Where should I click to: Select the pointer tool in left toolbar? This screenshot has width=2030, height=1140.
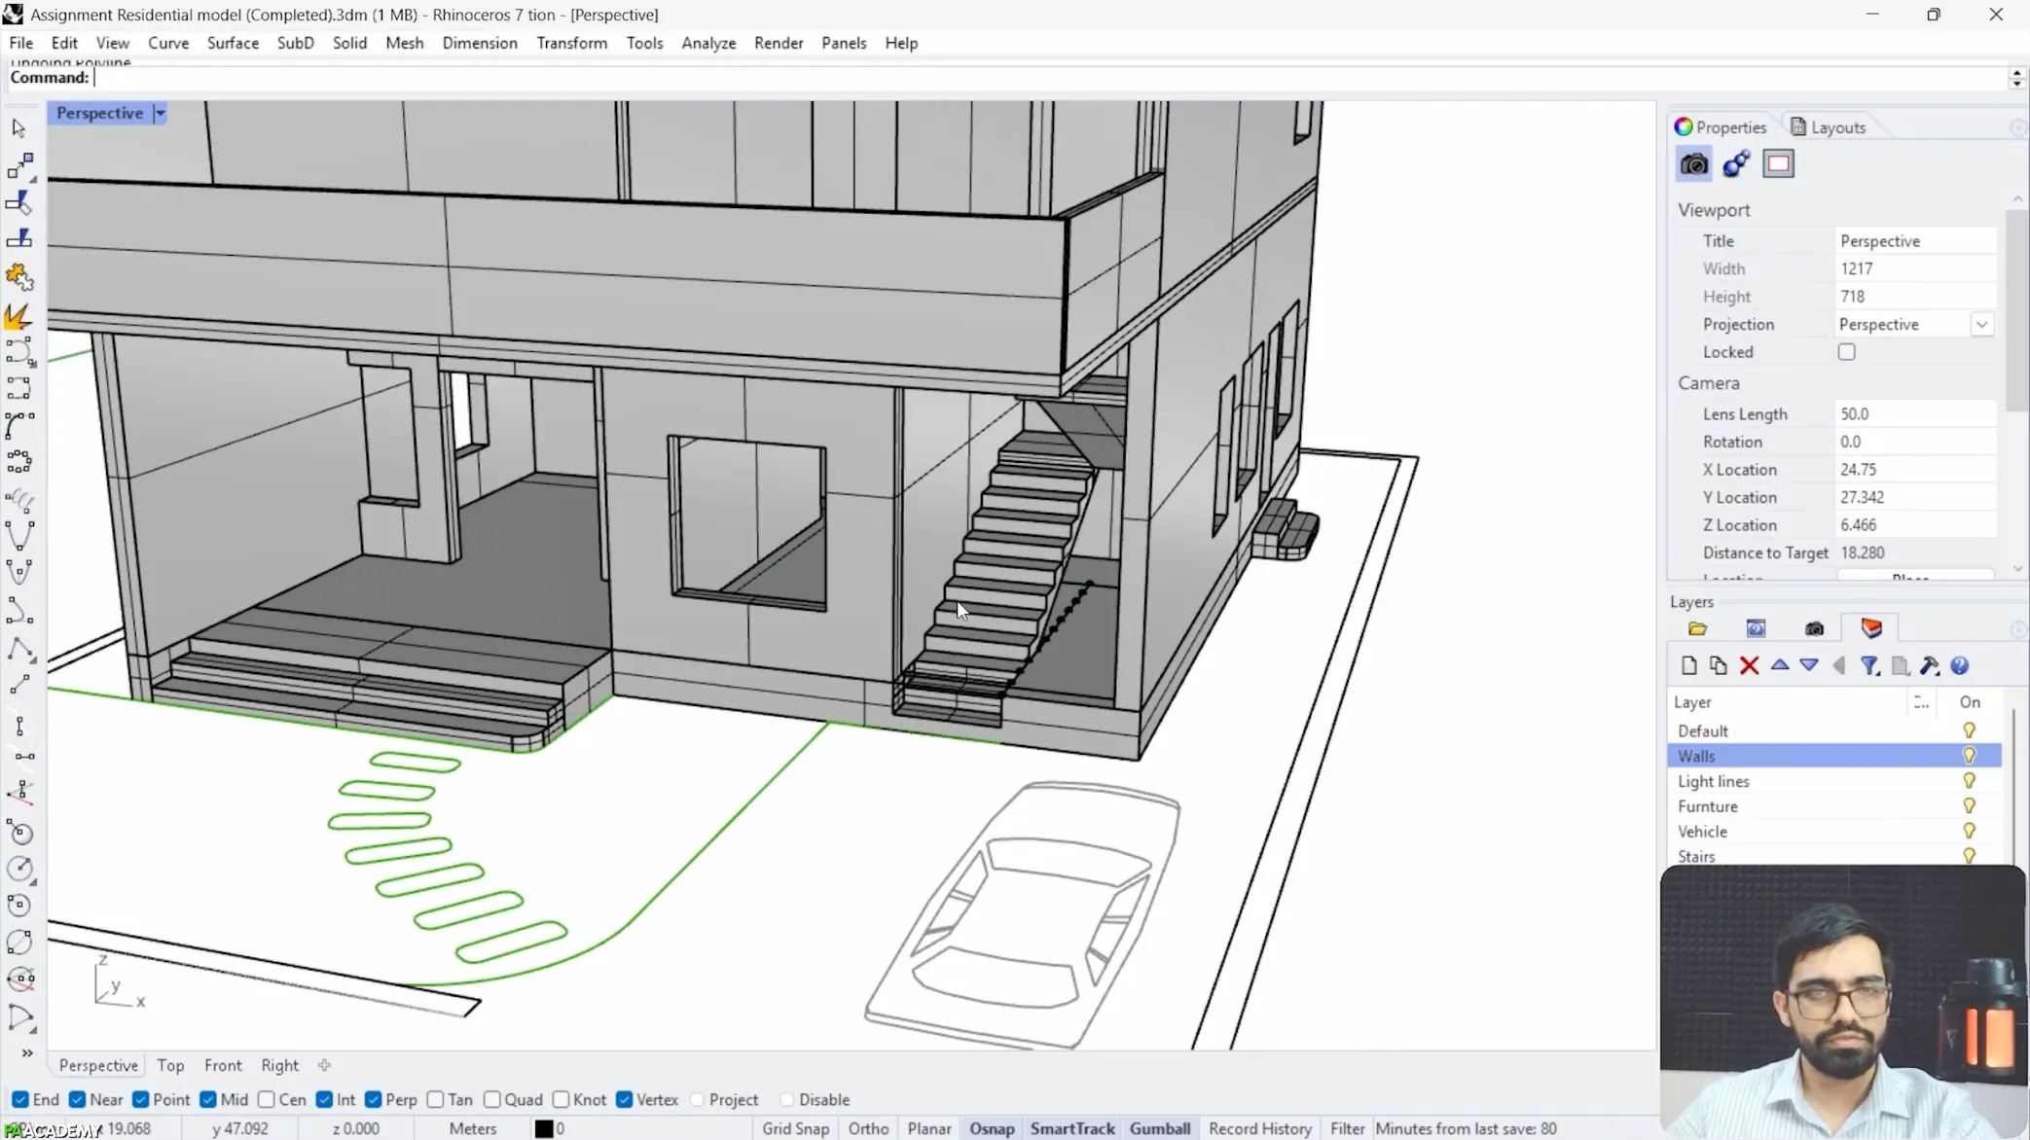(18, 128)
